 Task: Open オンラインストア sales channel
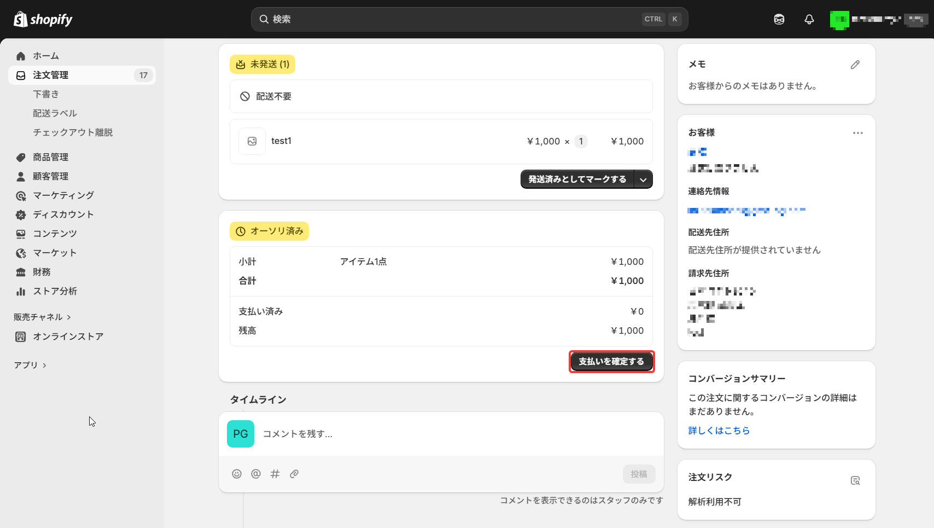point(82,336)
